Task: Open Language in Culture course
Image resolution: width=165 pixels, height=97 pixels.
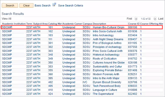Action: click(x=105, y=90)
